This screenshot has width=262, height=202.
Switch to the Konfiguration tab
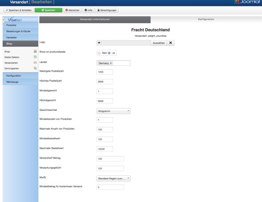click(x=206, y=20)
